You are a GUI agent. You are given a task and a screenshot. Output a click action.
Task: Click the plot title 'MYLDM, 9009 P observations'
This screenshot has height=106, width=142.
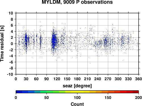click(77, 2)
